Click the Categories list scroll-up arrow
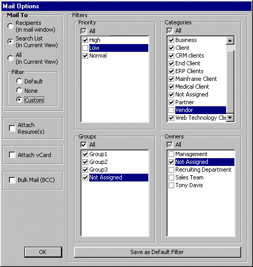 pos(230,40)
